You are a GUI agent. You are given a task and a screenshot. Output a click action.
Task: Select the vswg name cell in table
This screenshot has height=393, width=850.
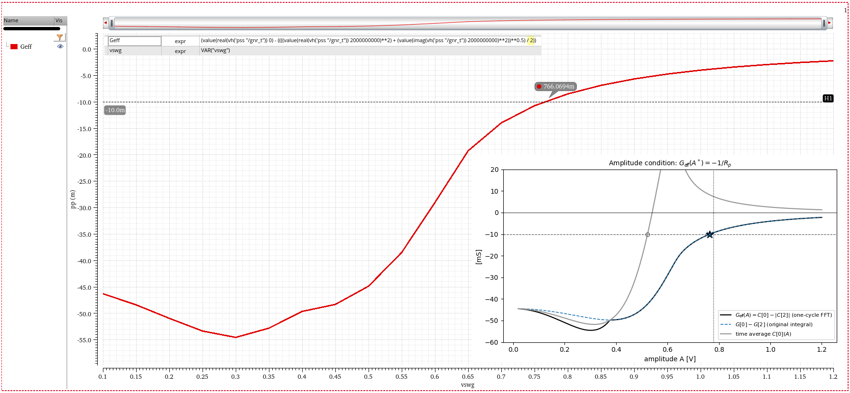135,51
